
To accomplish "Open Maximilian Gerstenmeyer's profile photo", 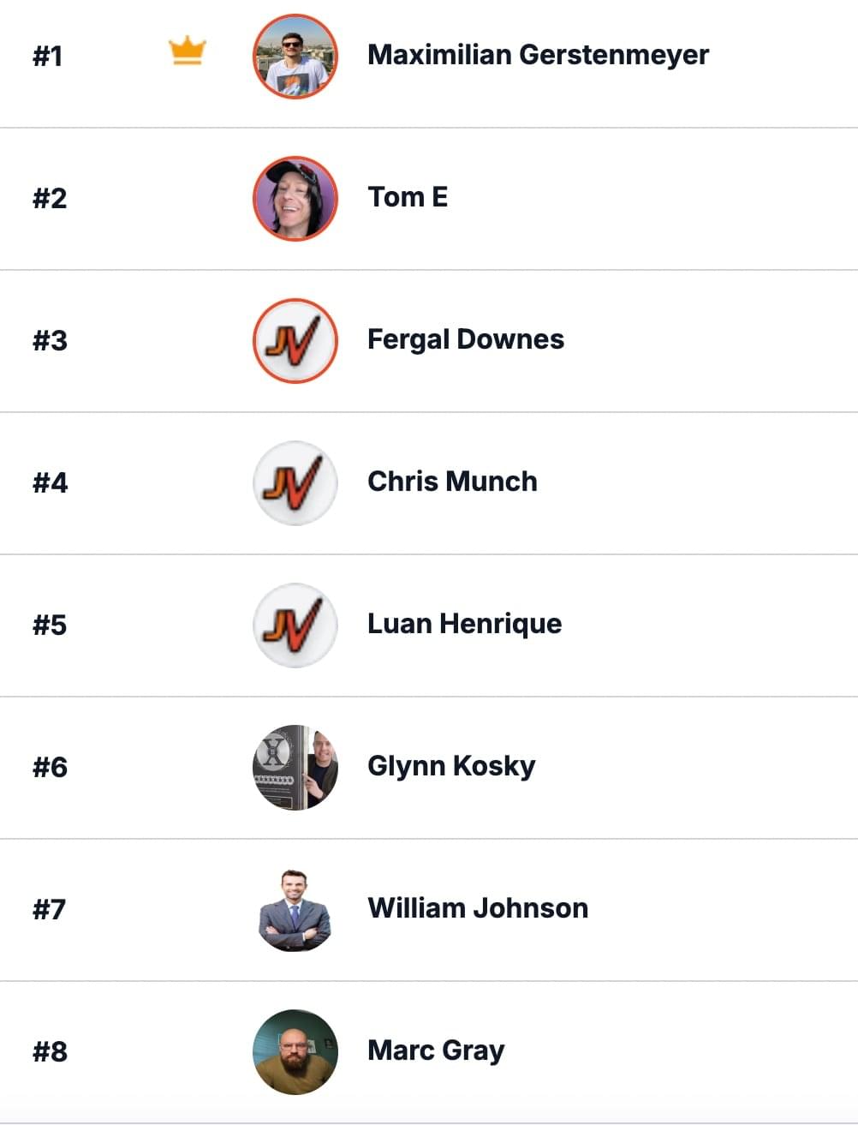I will [295, 57].
